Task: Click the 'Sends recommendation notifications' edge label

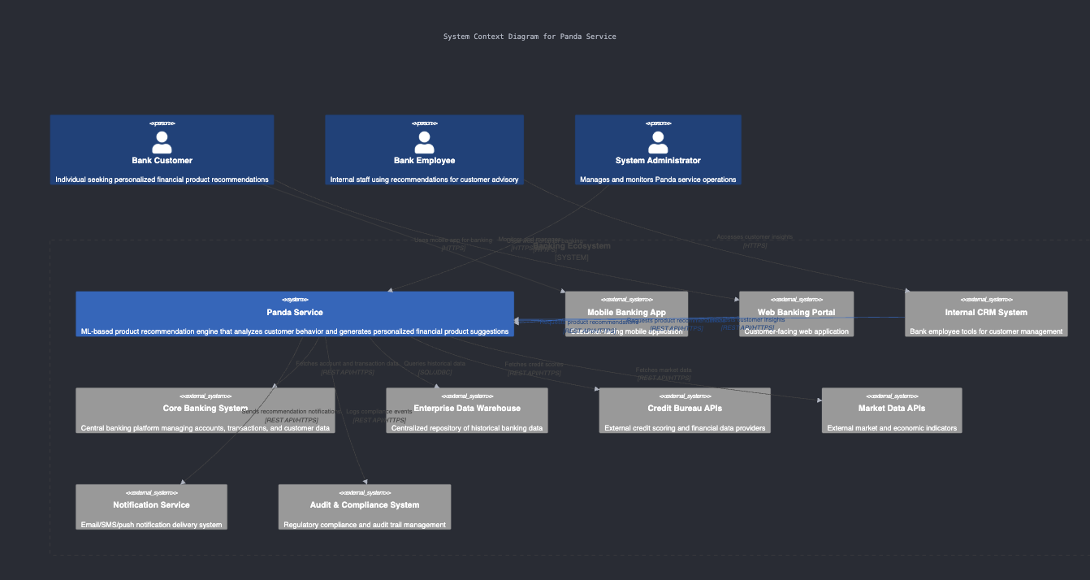Action: pyautogui.click(x=292, y=412)
